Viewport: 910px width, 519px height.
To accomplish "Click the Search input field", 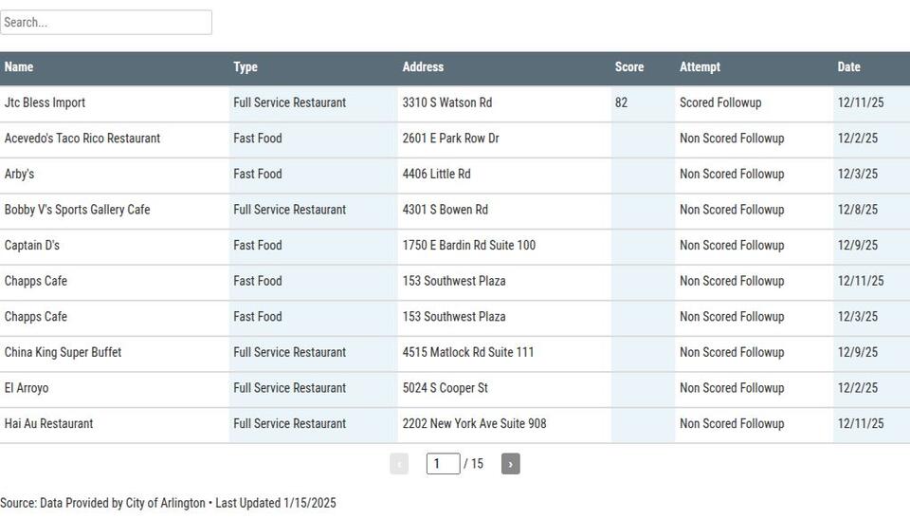I will tap(106, 23).
